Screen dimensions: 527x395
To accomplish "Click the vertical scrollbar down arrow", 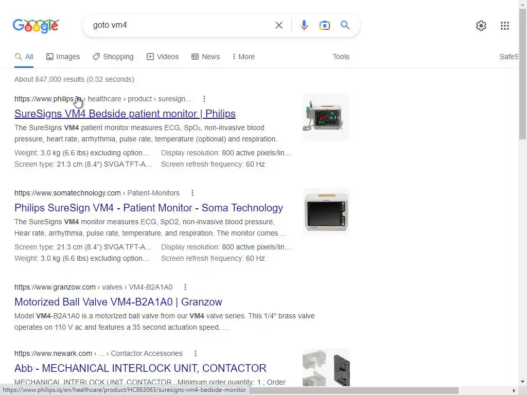I will coord(522,382).
